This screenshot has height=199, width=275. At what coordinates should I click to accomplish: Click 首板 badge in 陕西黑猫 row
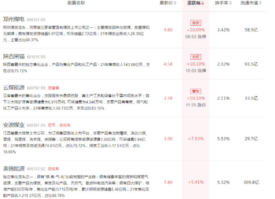[196, 57]
